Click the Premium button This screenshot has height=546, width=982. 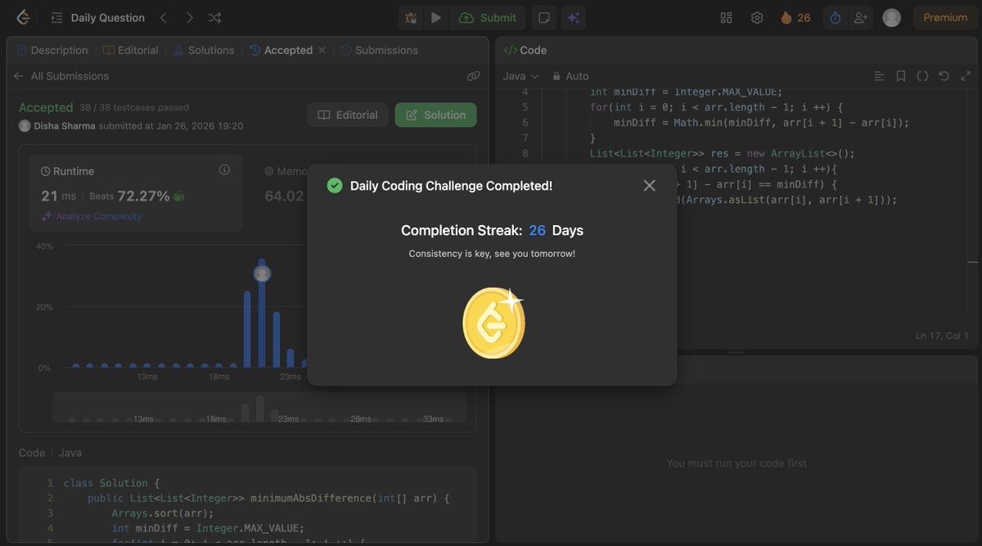coord(945,17)
